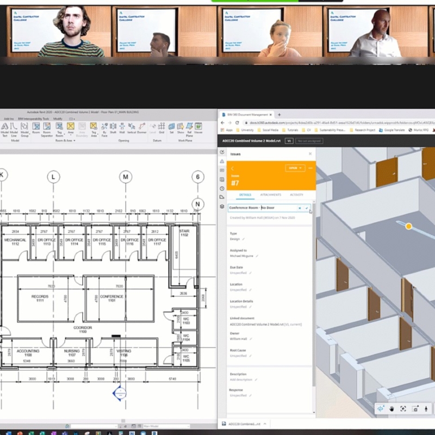Open the Research Project bookmark folder
The height and width of the screenshot is (435, 435).
(x=363, y=130)
